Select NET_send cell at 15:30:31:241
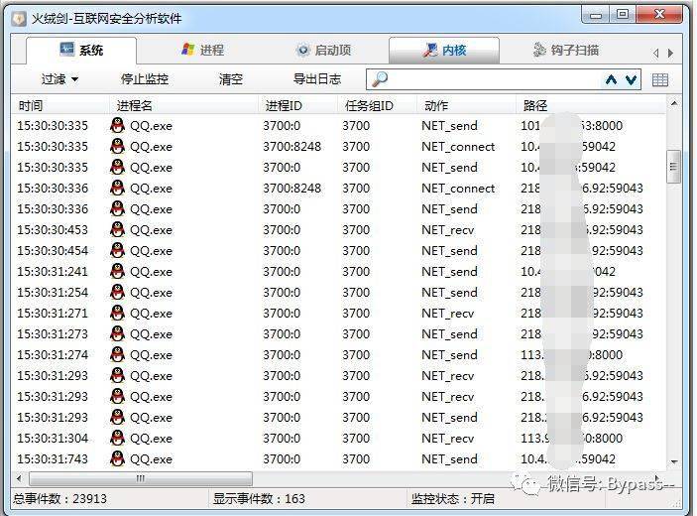The width and height of the screenshot is (697, 516). (x=449, y=271)
